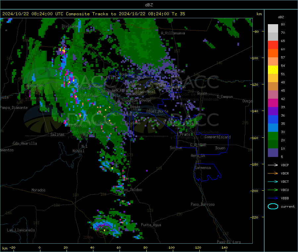Click the Los_Toldos map label
The height and width of the screenshot is (252, 298).
[x=132, y=190]
